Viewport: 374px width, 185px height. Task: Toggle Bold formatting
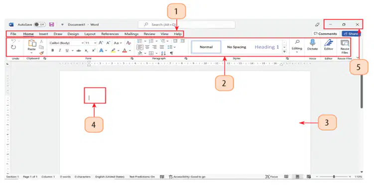pos(52,50)
